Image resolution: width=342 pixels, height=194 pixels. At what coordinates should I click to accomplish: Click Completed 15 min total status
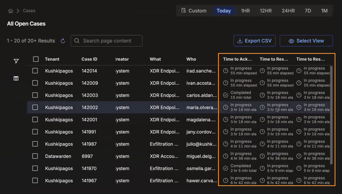(x=241, y=95)
